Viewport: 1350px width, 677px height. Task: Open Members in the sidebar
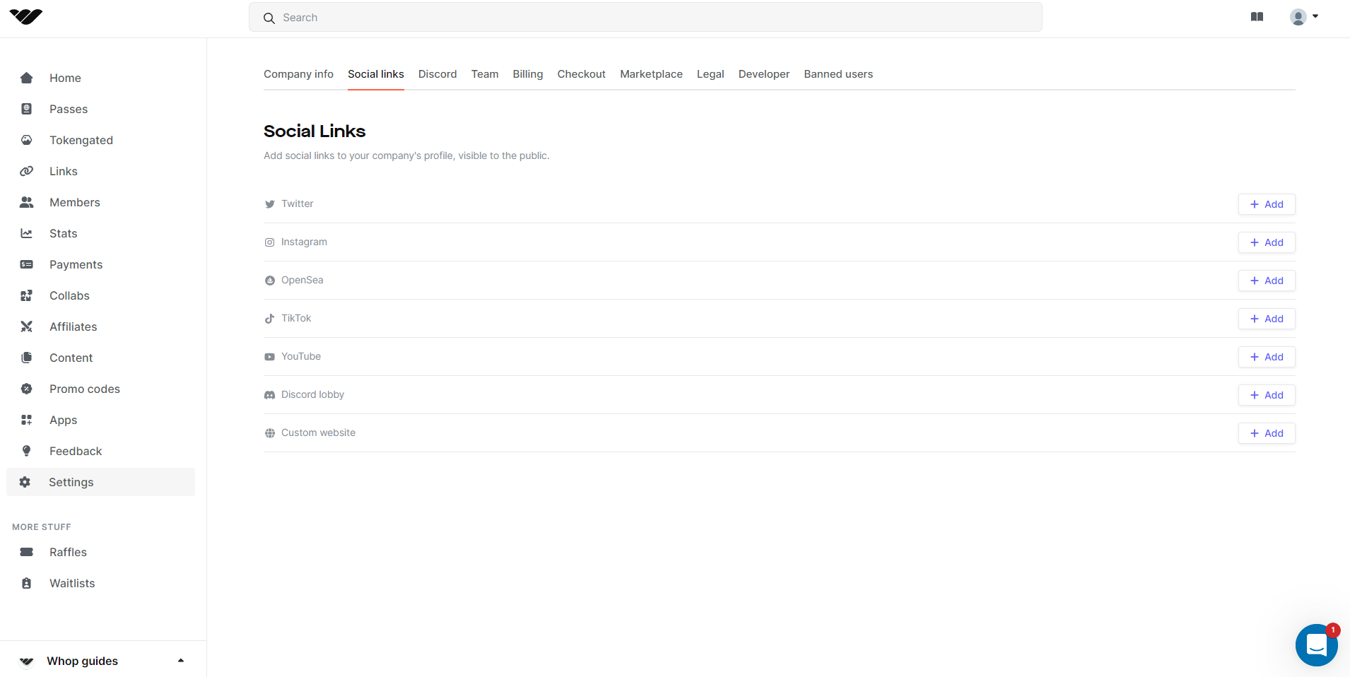pyautogui.click(x=74, y=202)
